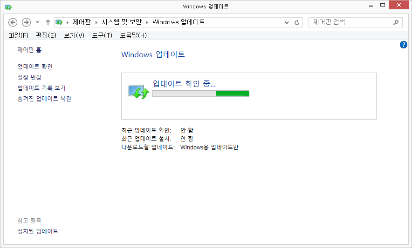The height and width of the screenshot is (248, 412).
Task: Go up one level with Up arrow
Action: [x=48, y=22]
